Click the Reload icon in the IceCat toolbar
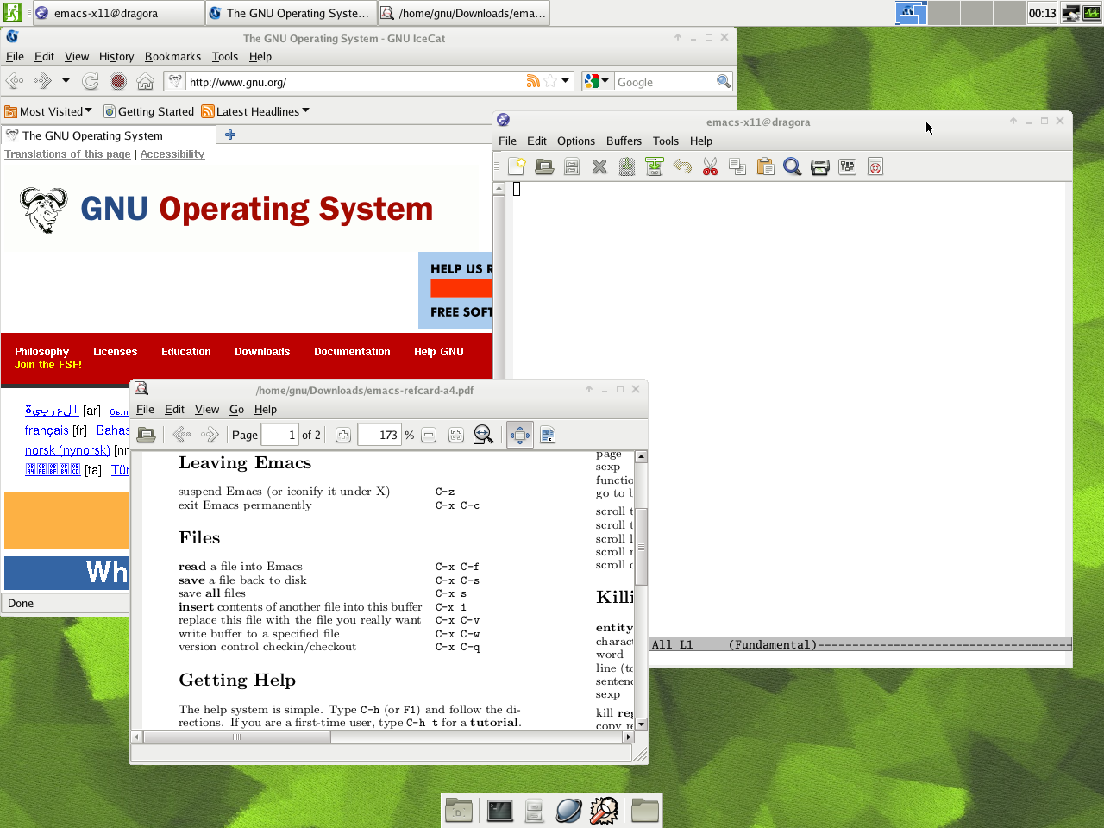Image resolution: width=1104 pixels, height=828 pixels. 91,81
